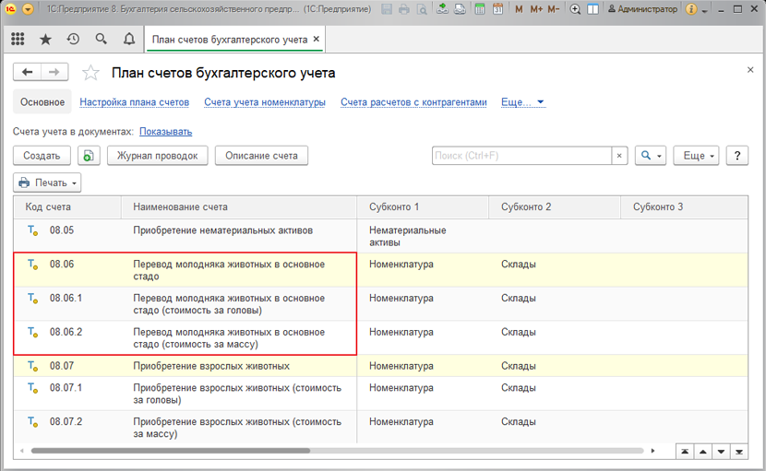Open the History clock panel
The width and height of the screenshot is (766, 471).
tap(73, 39)
